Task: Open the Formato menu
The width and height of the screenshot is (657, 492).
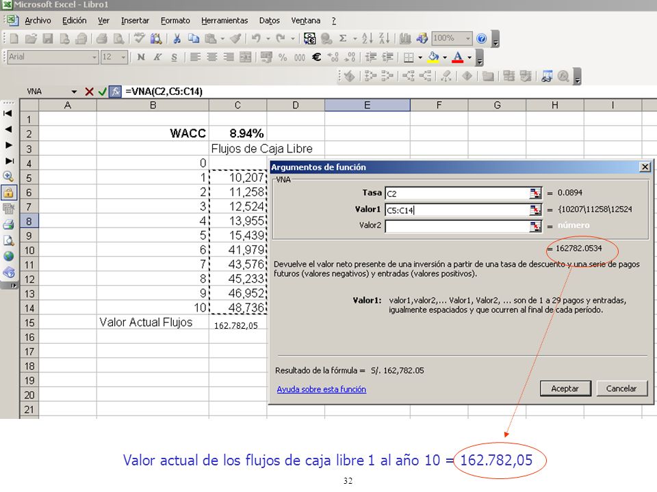Action: click(x=175, y=20)
